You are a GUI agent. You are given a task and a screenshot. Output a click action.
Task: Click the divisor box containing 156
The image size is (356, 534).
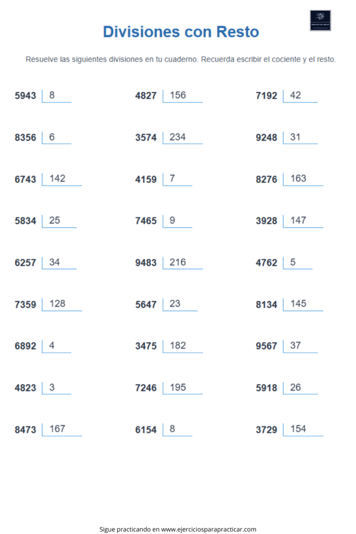(183, 96)
